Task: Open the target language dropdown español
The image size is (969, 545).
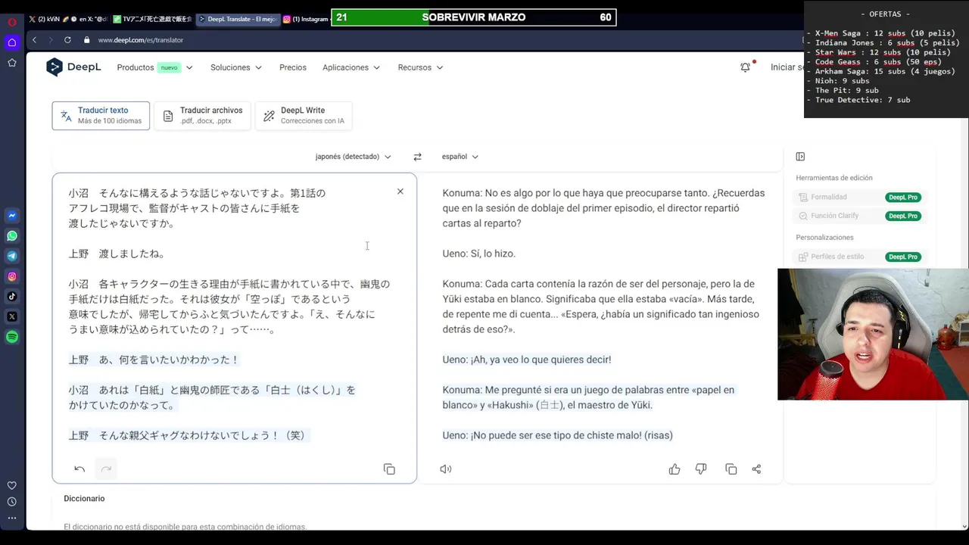Action: coord(460,157)
